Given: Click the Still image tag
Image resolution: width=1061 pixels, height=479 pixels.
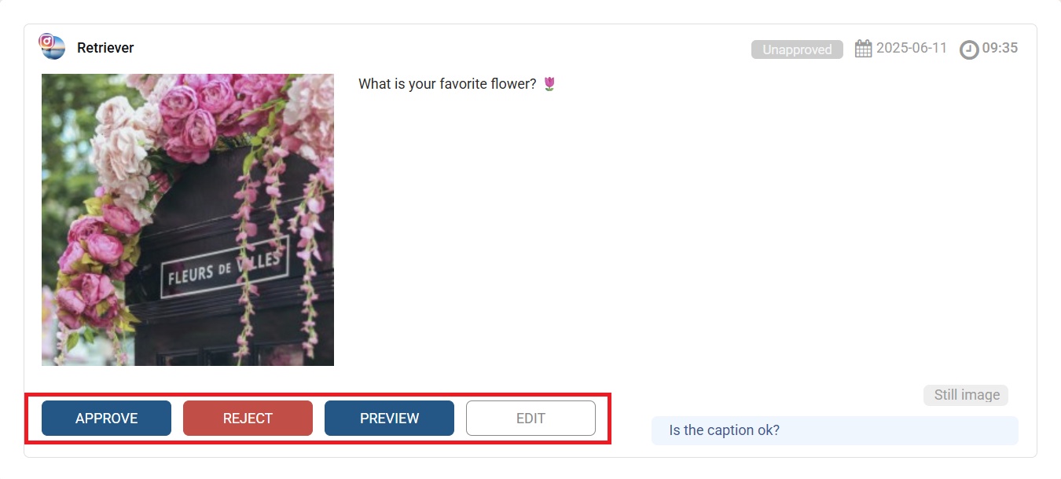Looking at the screenshot, I should 966,395.
